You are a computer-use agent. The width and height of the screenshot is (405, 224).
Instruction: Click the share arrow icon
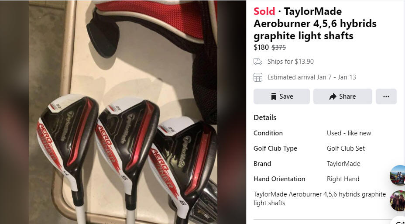pos(333,96)
